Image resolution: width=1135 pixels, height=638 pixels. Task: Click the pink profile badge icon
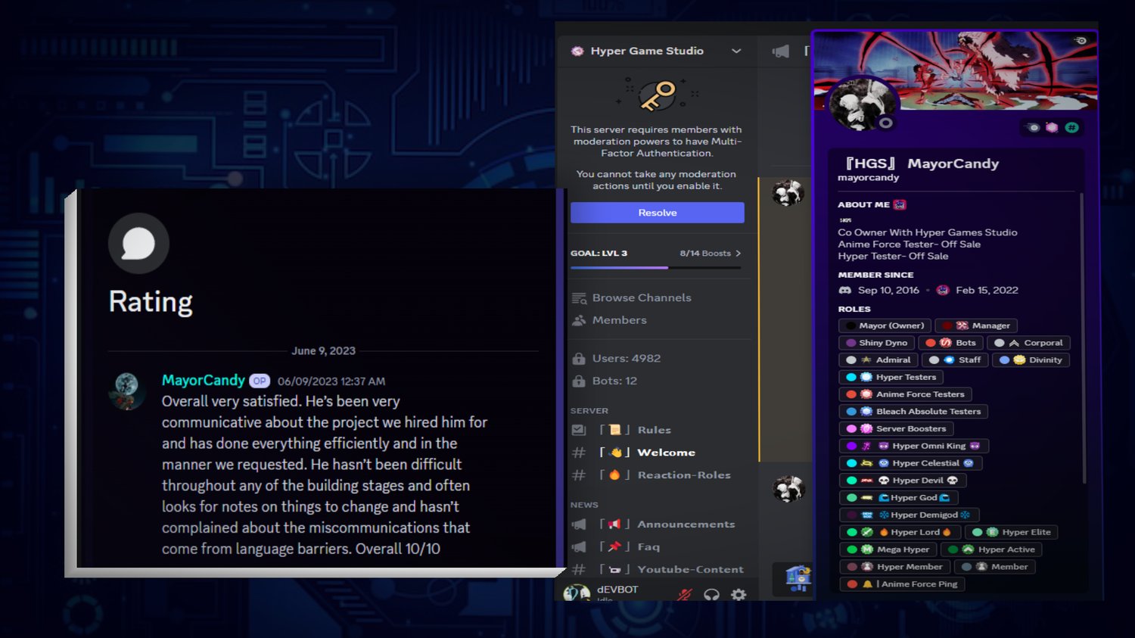[x=1052, y=127]
